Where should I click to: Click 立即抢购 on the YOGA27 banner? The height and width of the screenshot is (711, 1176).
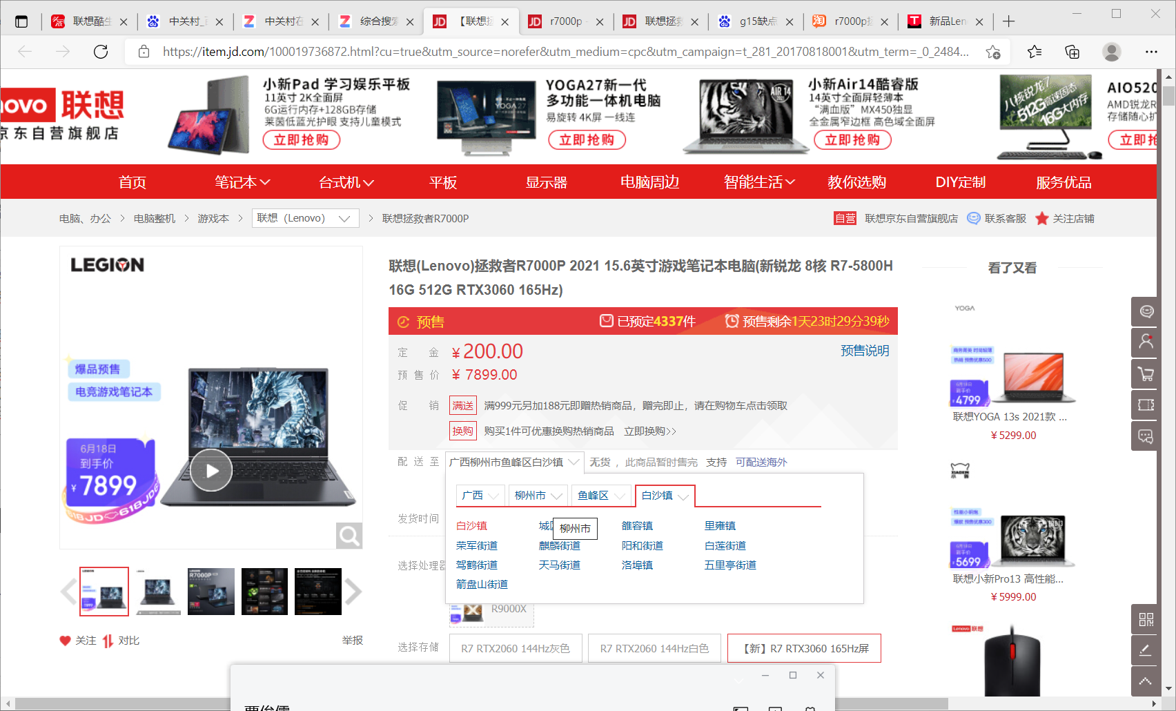(x=587, y=140)
